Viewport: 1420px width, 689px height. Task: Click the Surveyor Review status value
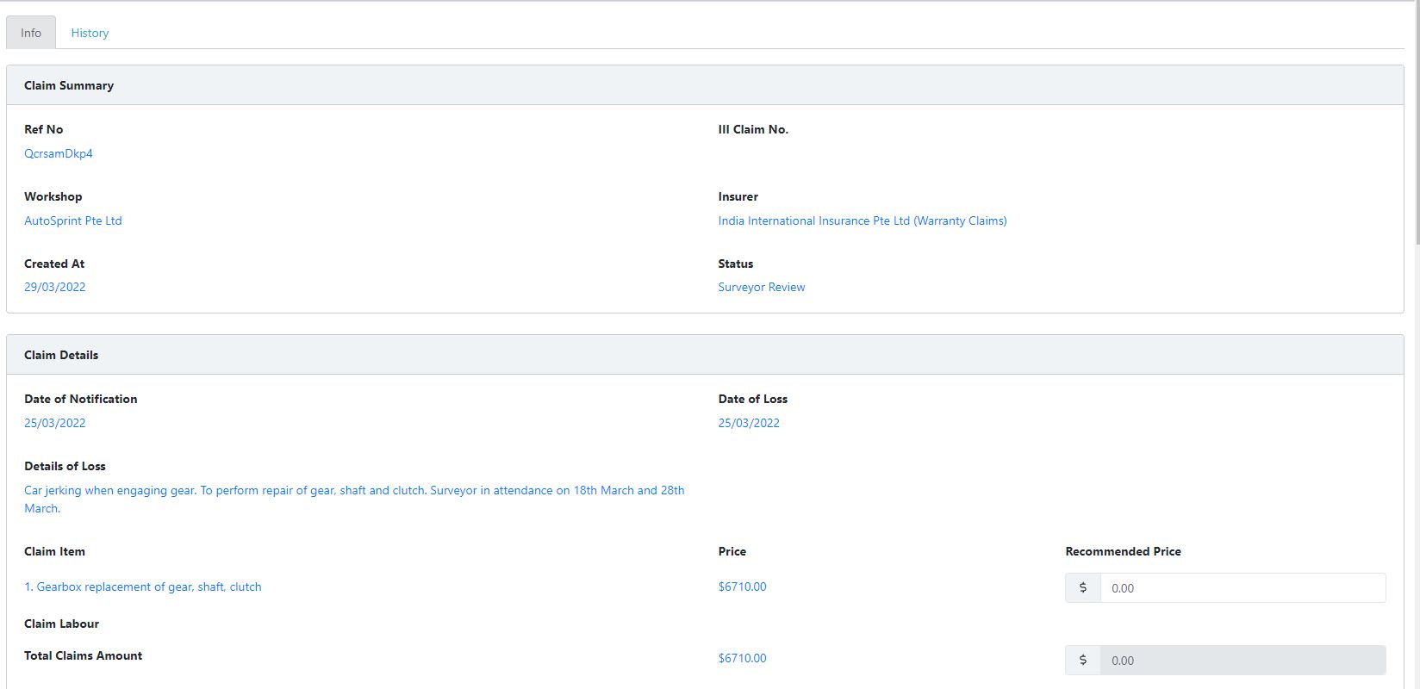[761, 287]
